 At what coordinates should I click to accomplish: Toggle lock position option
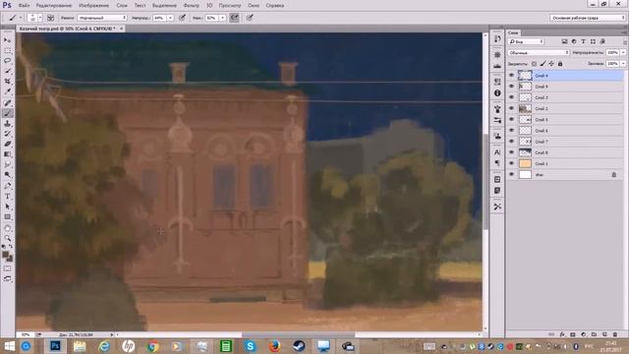(x=551, y=64)
